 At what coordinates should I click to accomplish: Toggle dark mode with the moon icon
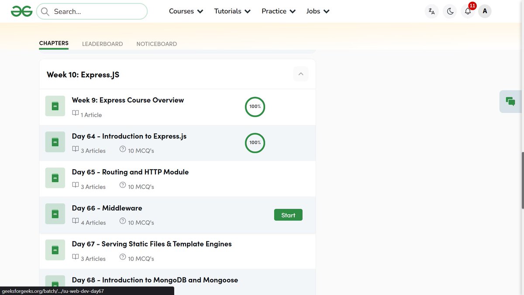tap(450, 11)
